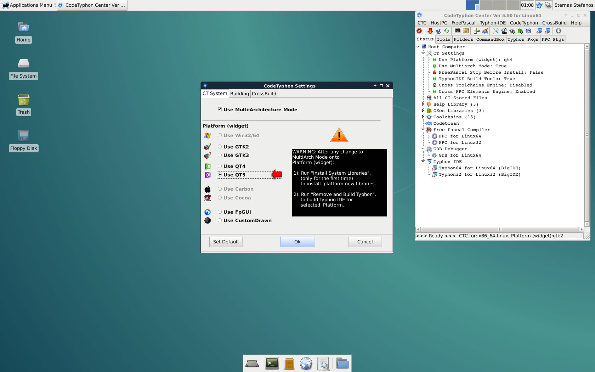
Task: Collapse the GDB Debugger tree node
Action: click(x=423, y=149)
